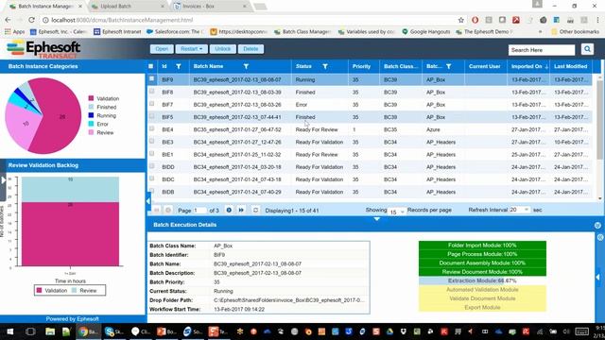Tick the checkbox for batch BIF5
This screenshot has height=340, width=605.
click(x=151, y=116)
